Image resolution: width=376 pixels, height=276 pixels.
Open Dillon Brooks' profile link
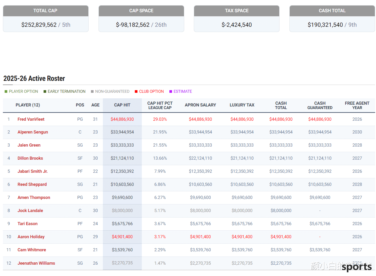coord(30,158)
